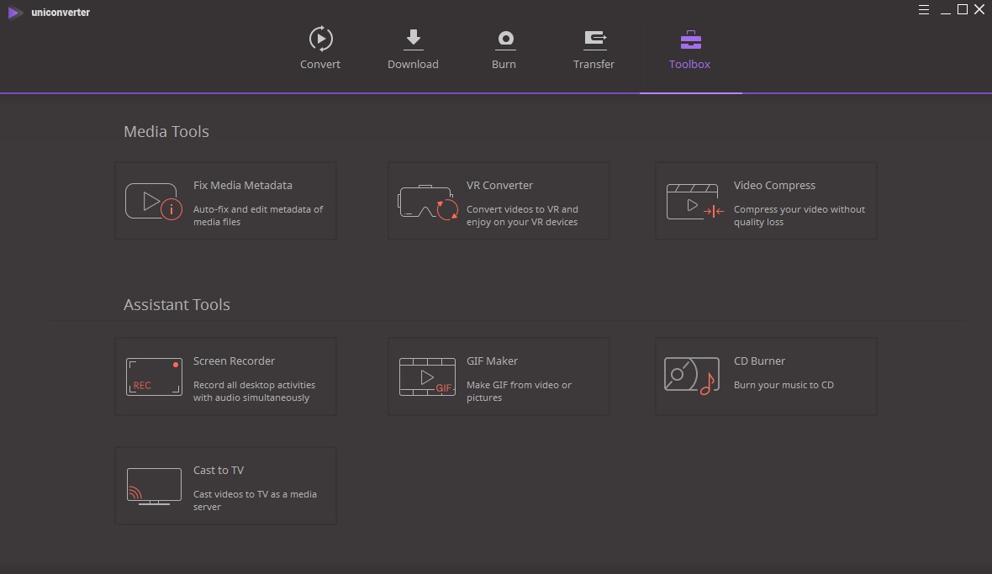
Task: Open the Video Compress title
Action: 774,185
